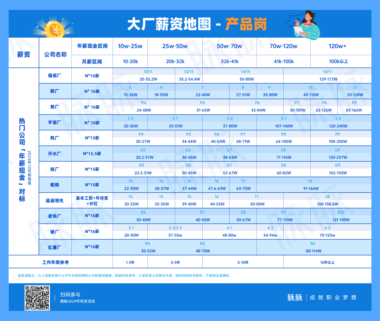Select the 5-10年 experience cell
Screen dimensions: 380x321
(x=243, y=262)
